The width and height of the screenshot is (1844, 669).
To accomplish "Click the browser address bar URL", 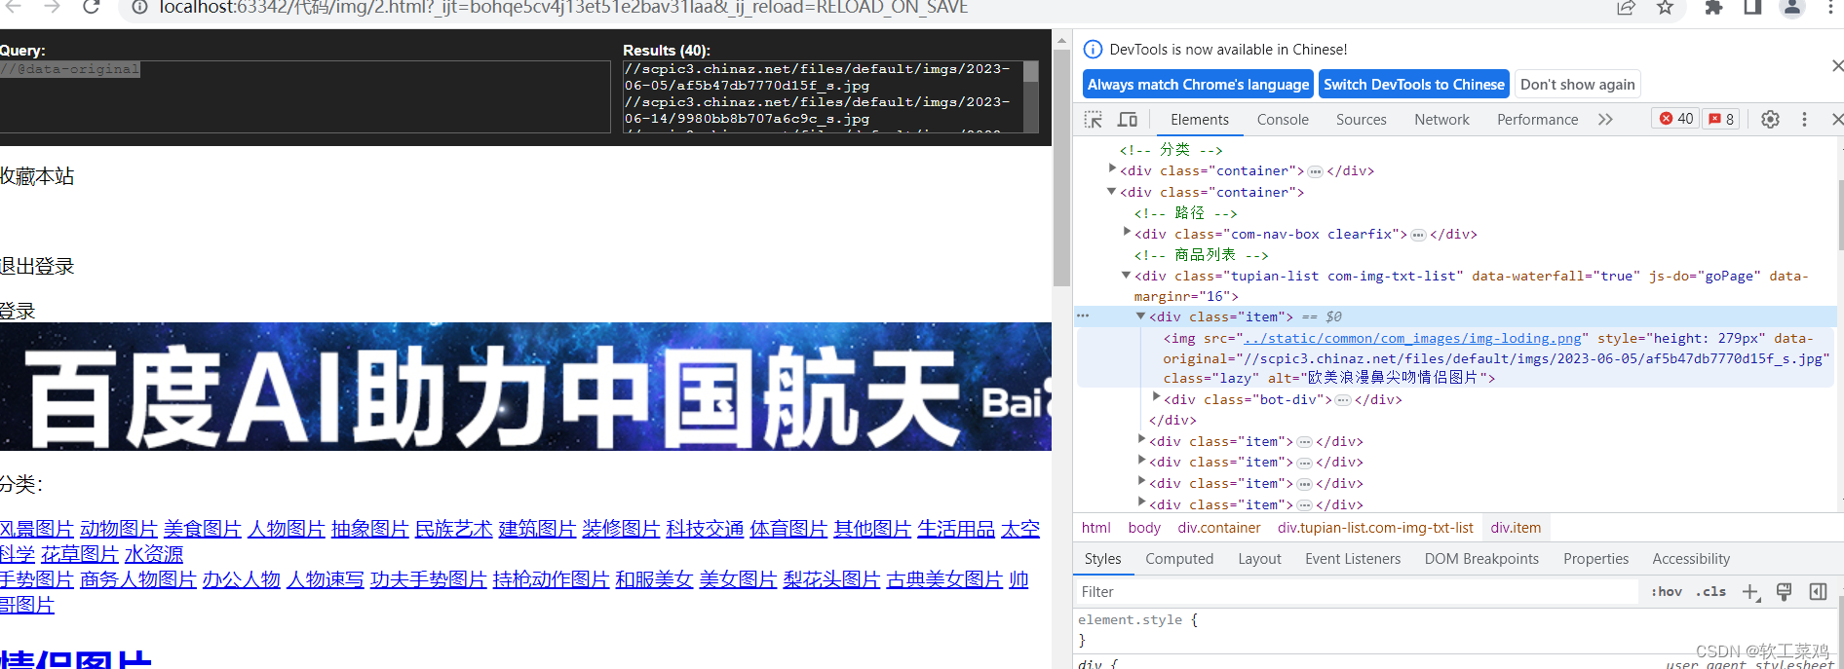I will (563, 8).
